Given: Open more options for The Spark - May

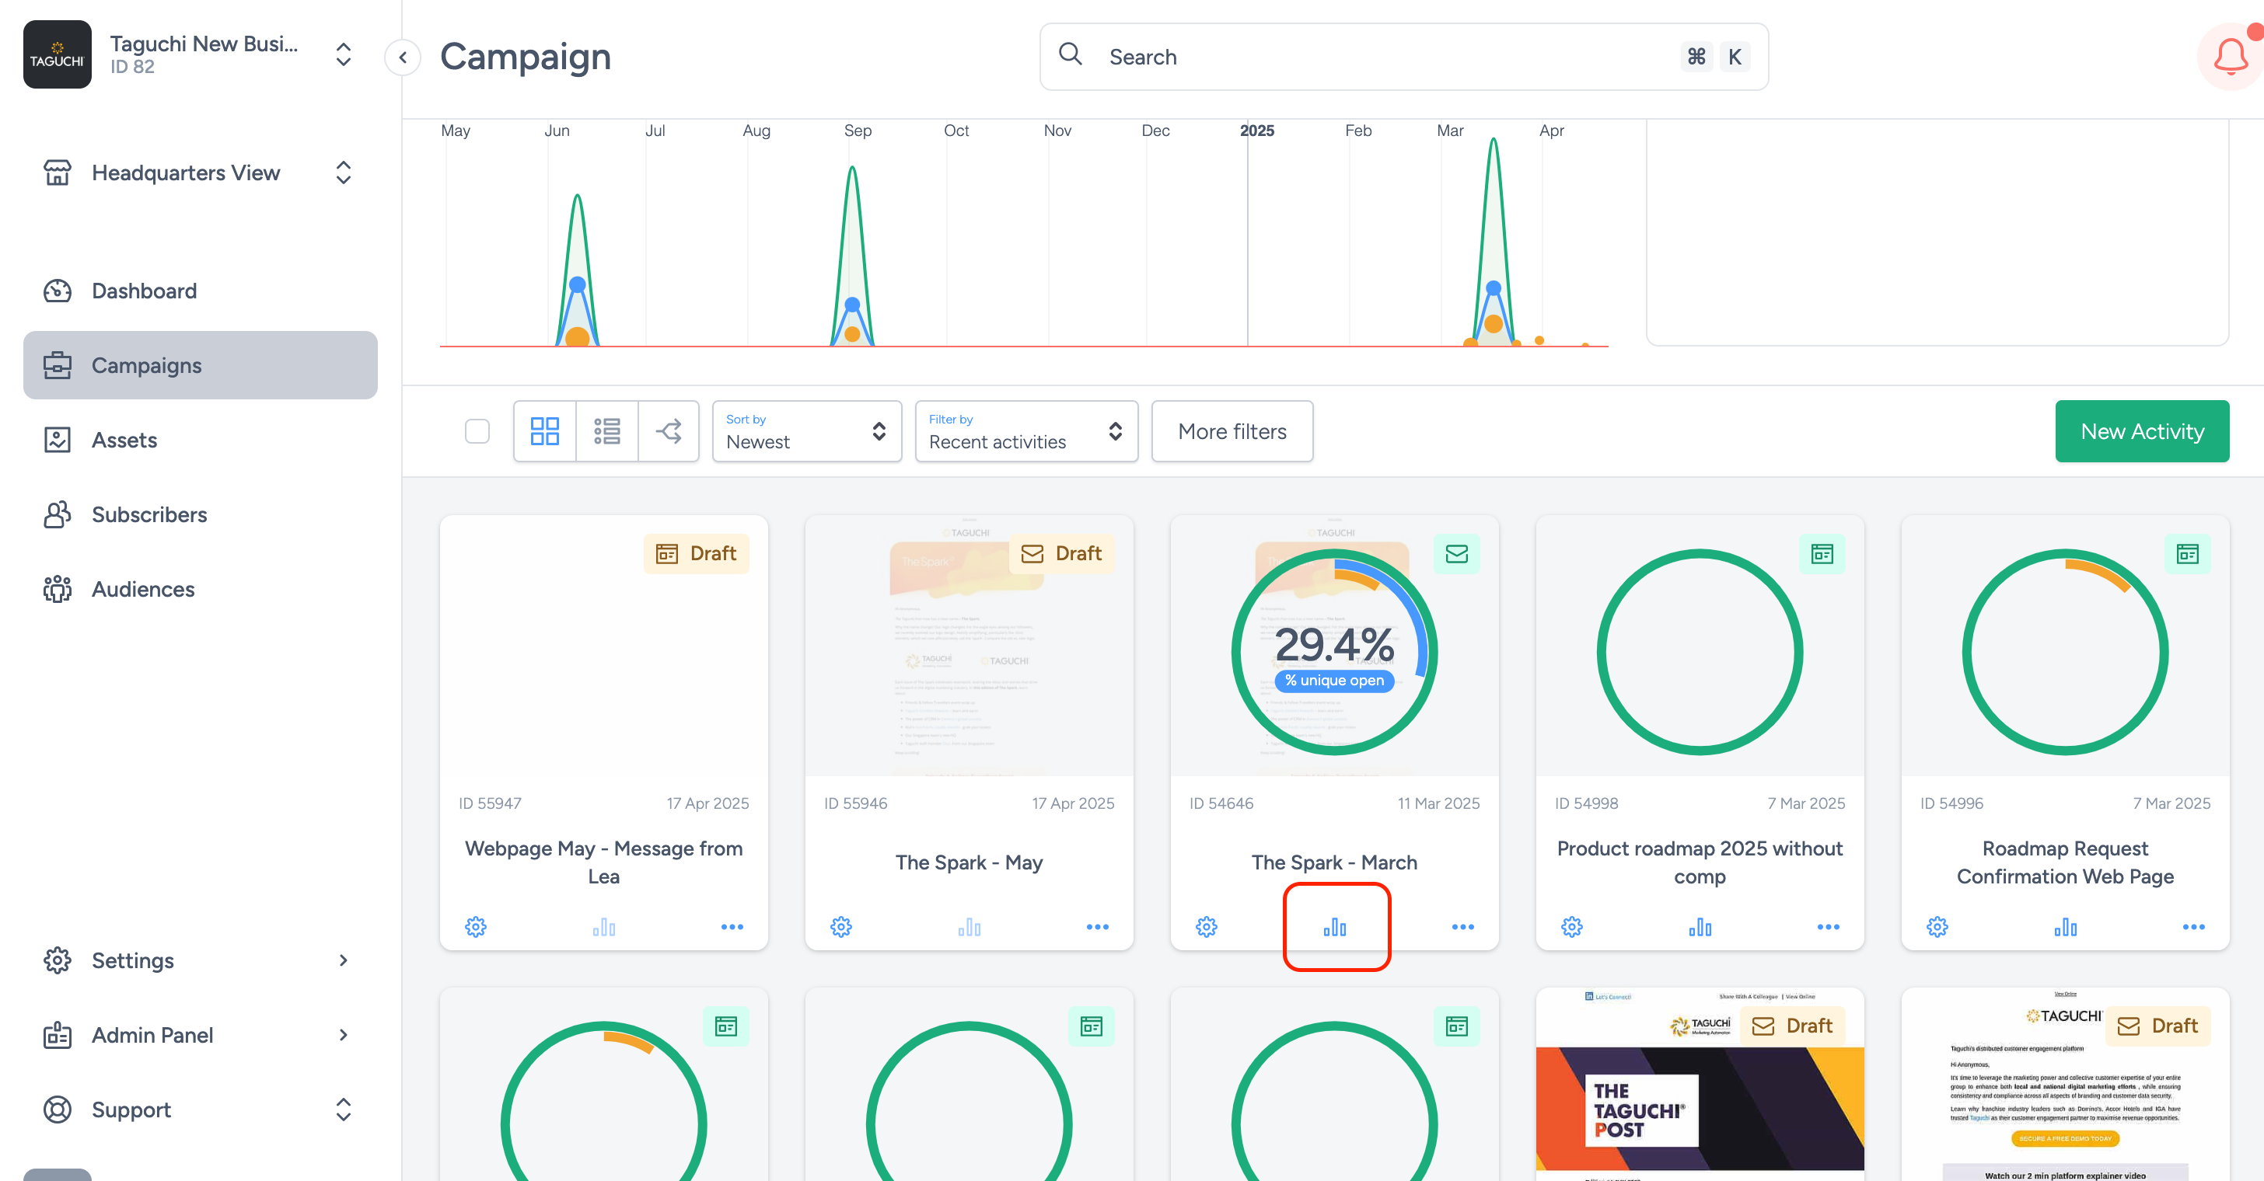Looking at the screenshot, I should (x=1098, y=926).
